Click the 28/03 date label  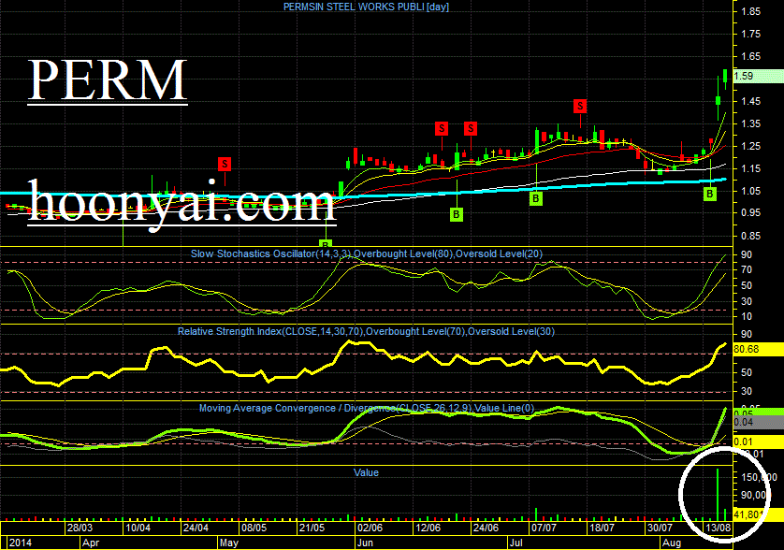tap(80, 528)
